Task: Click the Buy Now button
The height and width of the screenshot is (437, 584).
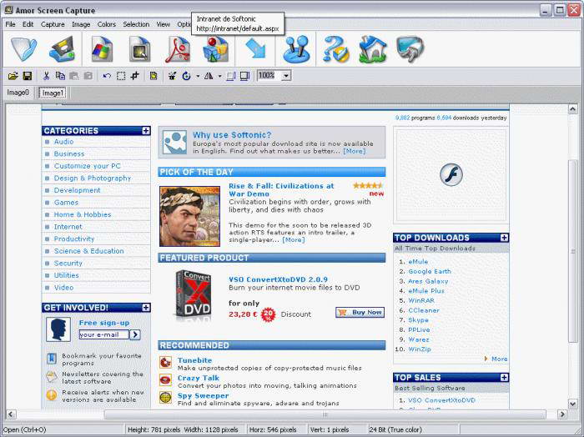Action: tap(360, 312)
